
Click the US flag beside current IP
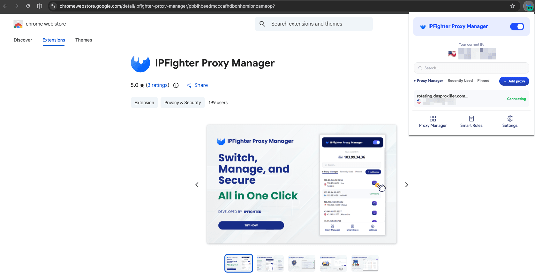pyautogui.click(x=452, y=54)
